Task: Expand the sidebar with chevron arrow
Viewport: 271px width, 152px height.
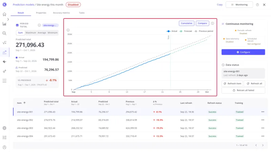Action: coord(8,19)
